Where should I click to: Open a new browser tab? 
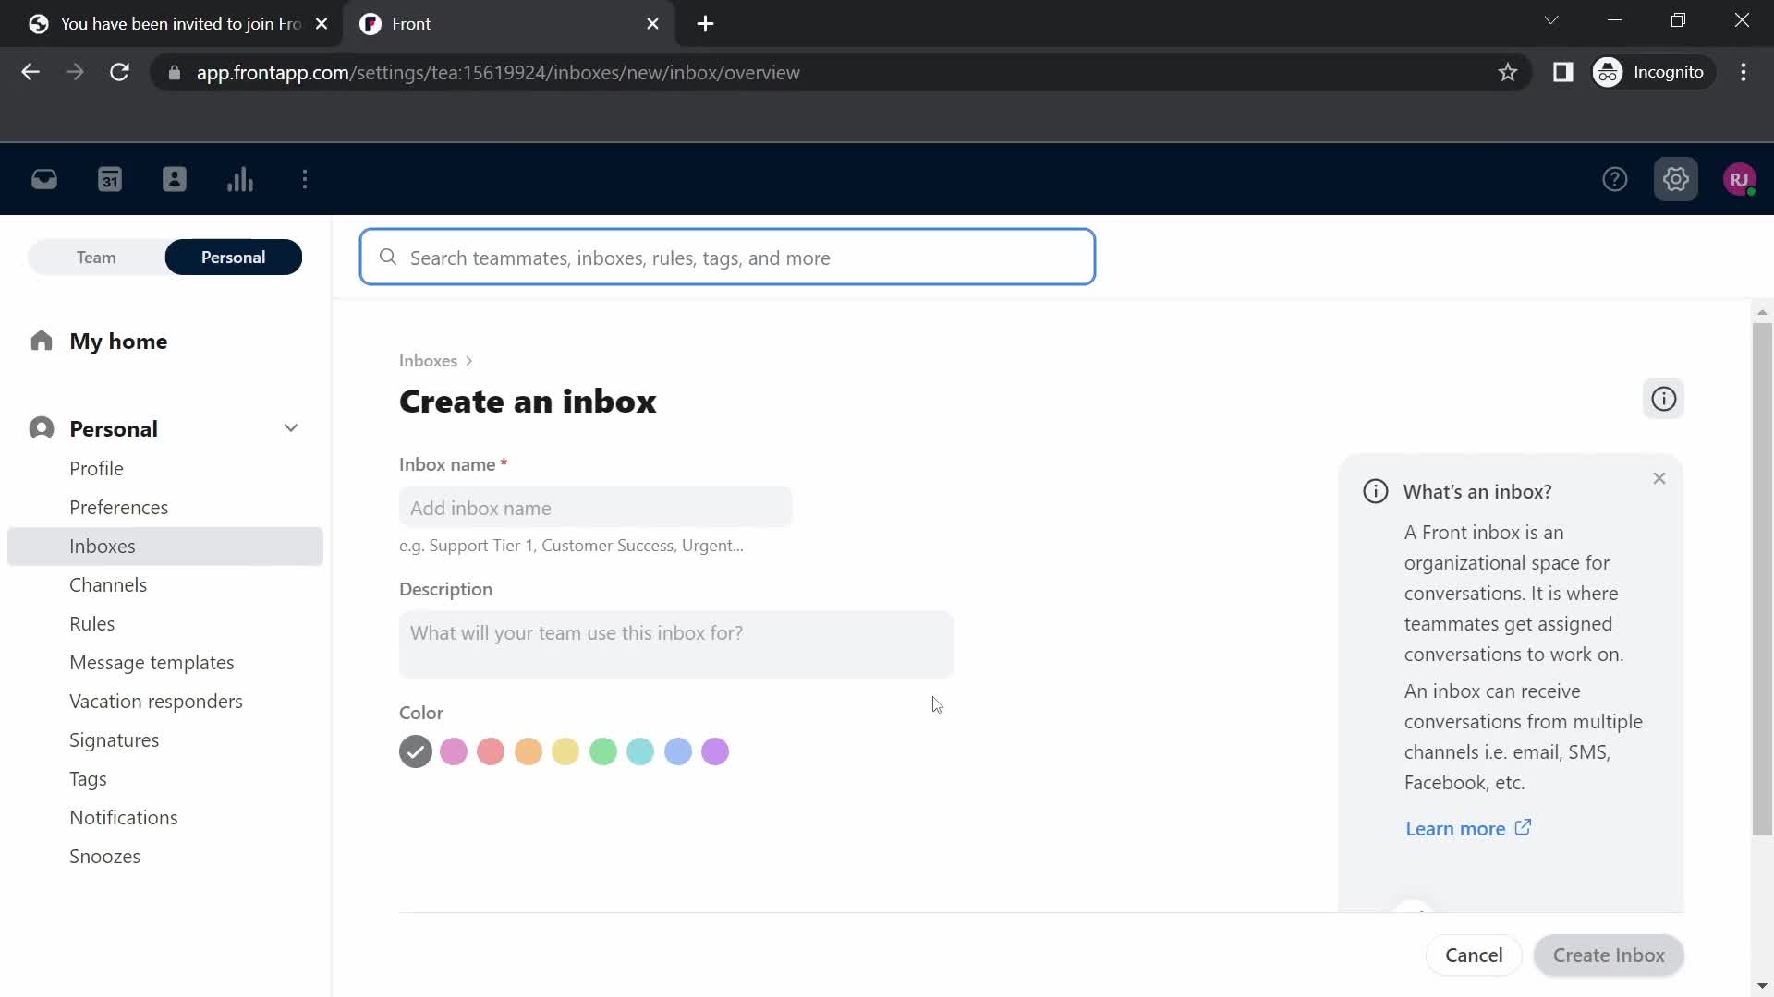[705, 24]
